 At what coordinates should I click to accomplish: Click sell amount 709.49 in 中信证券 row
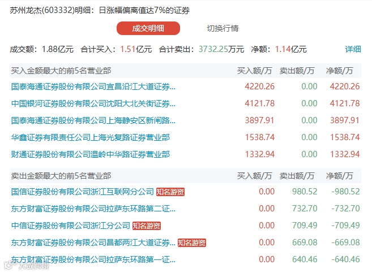coord(305,226)
